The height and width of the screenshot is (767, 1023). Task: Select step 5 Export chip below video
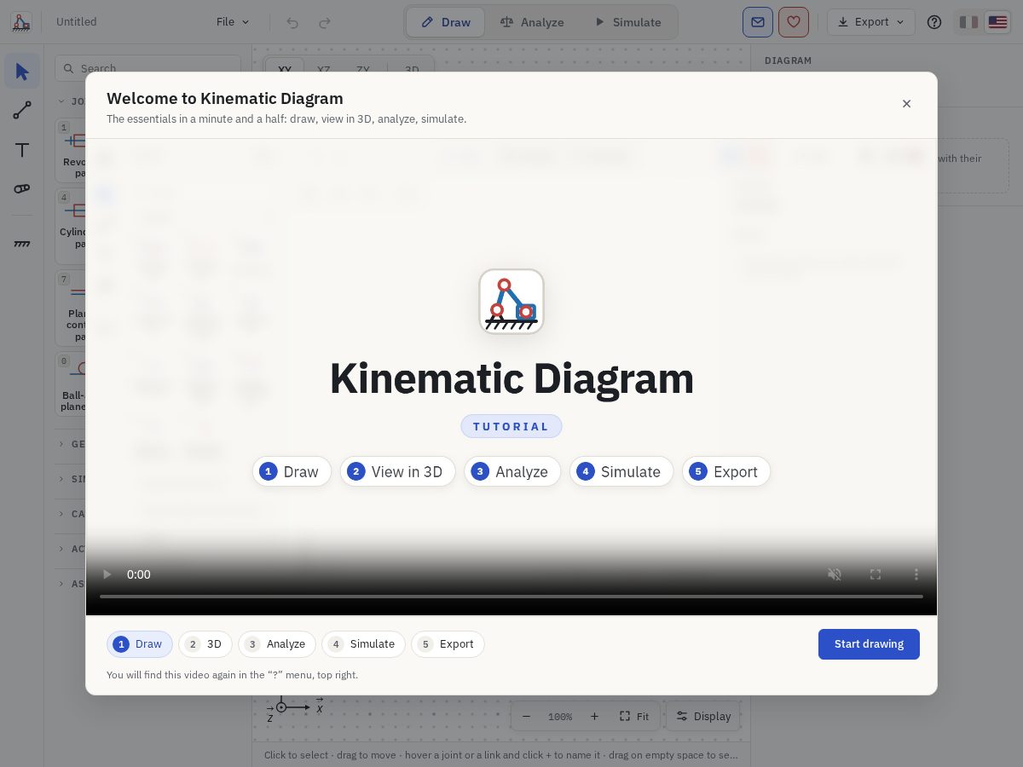448,644
